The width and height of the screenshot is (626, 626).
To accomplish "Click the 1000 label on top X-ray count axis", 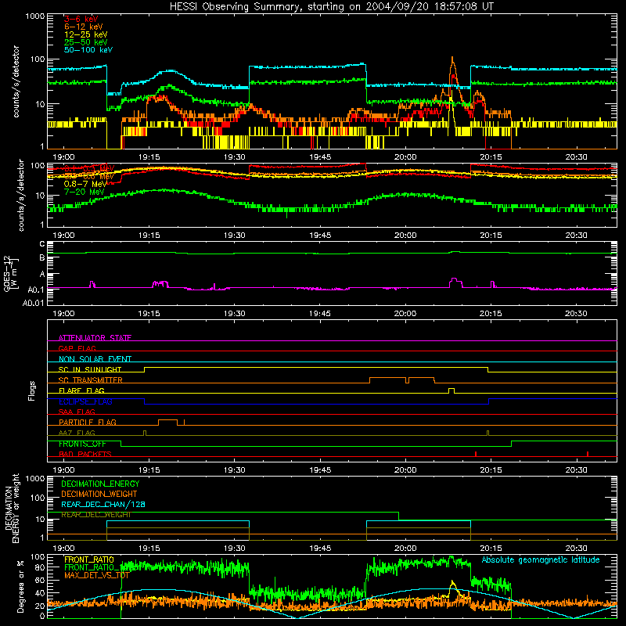I will click(34, 16).
